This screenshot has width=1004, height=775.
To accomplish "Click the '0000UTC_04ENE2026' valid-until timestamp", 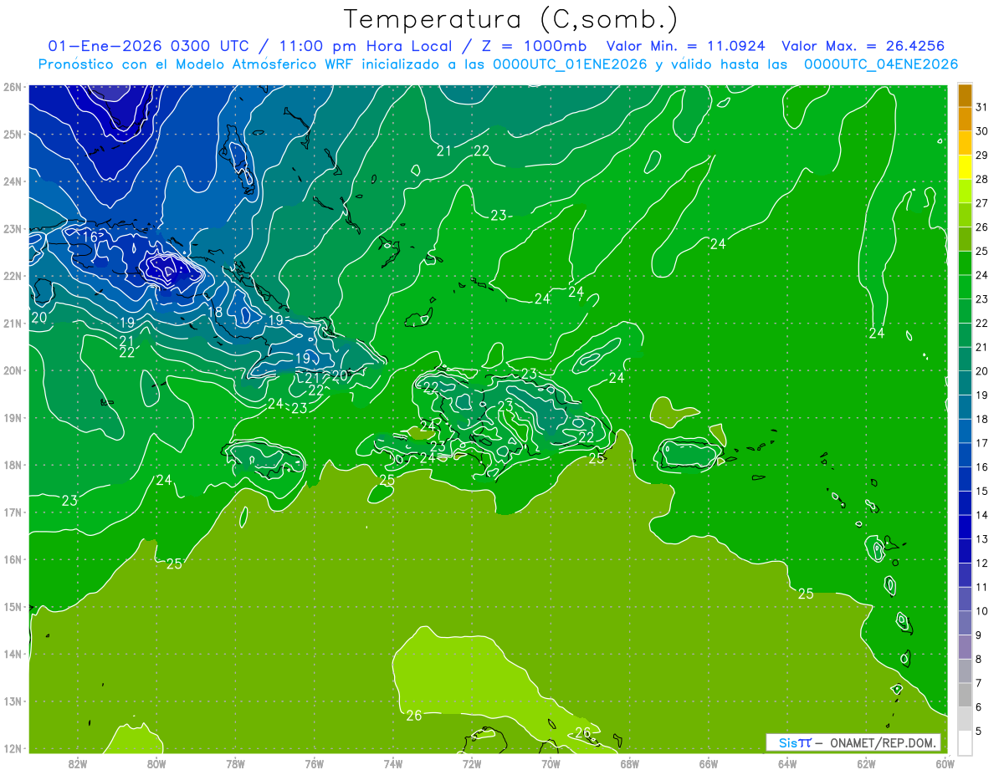I will pos(881,64).
